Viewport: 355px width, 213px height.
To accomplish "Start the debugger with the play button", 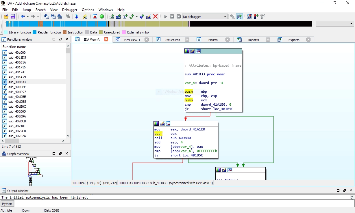I will pos(165,16).
